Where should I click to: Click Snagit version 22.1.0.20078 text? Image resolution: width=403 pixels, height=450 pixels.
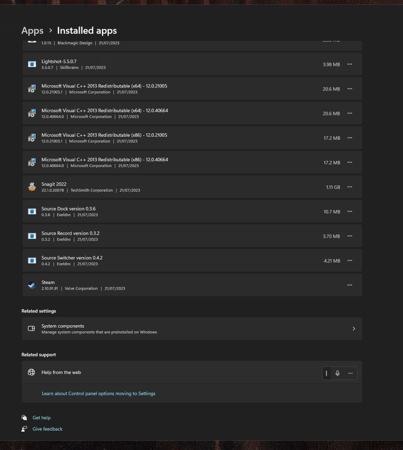click(53, 190)
